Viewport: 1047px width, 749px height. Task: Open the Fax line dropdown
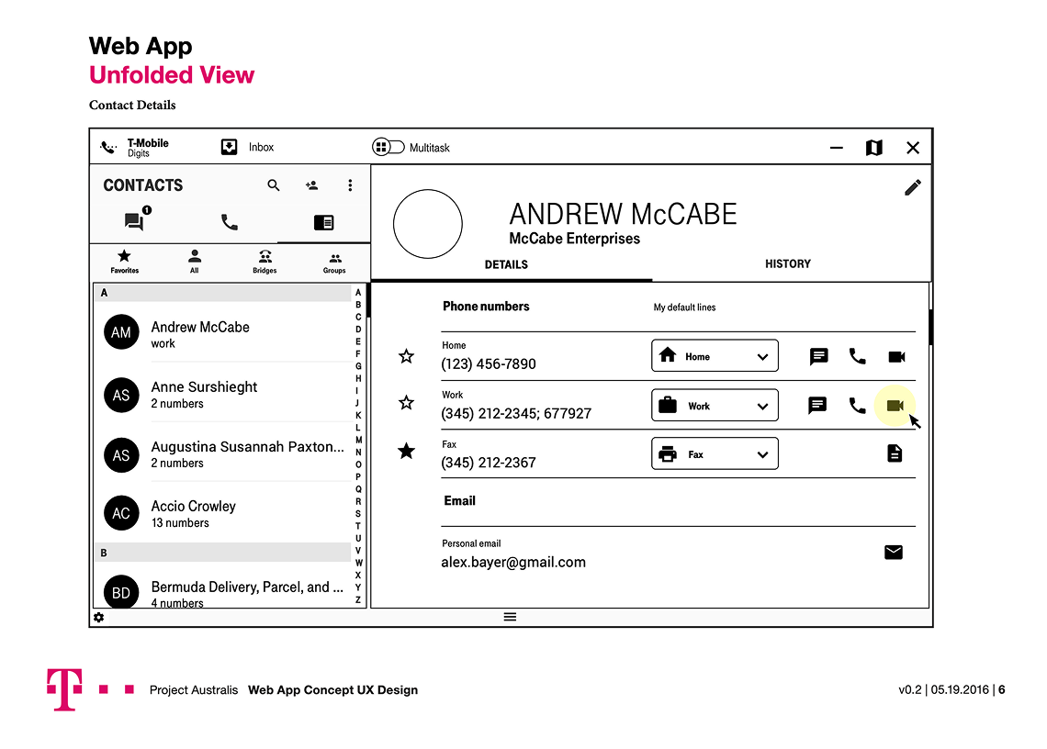click(715, 454)
